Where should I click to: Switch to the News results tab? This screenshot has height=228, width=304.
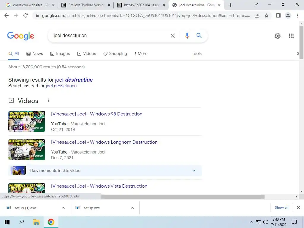[x=35, y=53]
